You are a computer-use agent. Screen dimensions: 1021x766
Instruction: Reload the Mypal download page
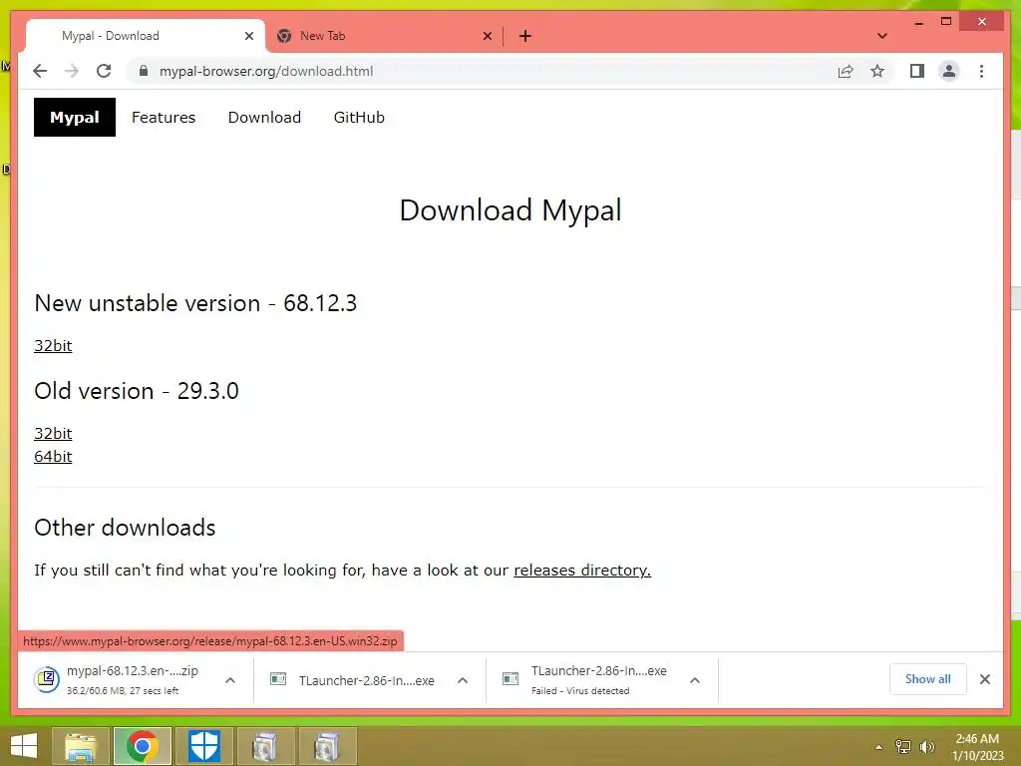coord(104,71)
